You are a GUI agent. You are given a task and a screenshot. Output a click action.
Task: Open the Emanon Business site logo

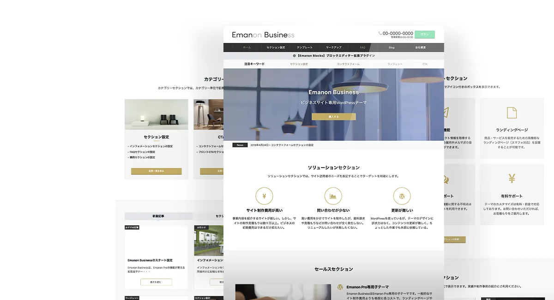263,35
